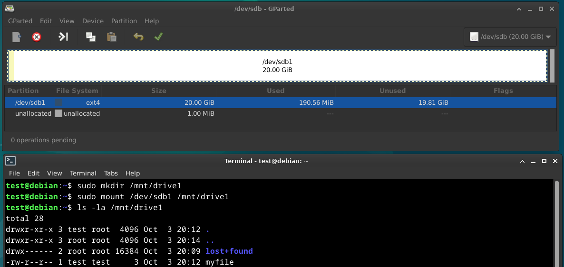The image size is (564, 267).
Task: Click the Undo last operation arrow
Action: [138, 37]
